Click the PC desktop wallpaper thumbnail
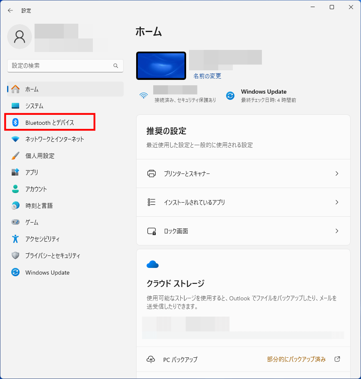361x379 pixels. [x=161, y=65]
